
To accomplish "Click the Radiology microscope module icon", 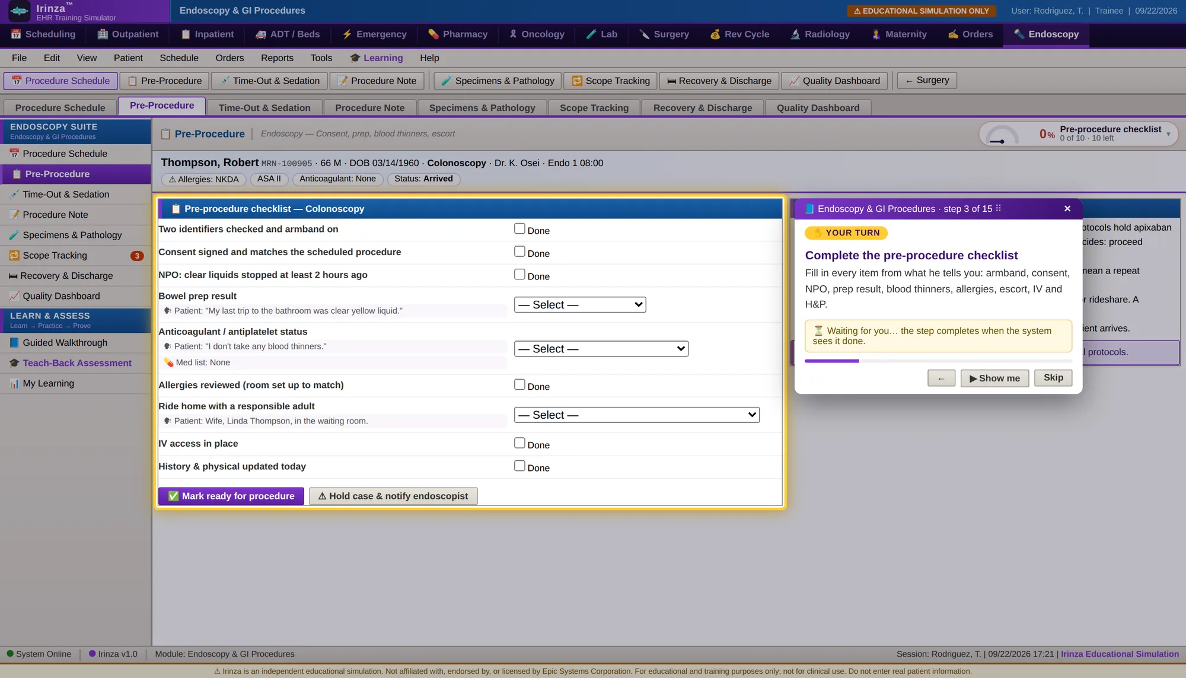I will [x=795, y=34].
